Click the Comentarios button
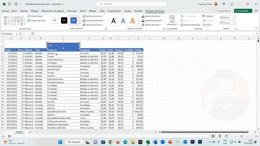Image resolution: width=260 pixels, height=146 pixels. (x=223, y=11)
